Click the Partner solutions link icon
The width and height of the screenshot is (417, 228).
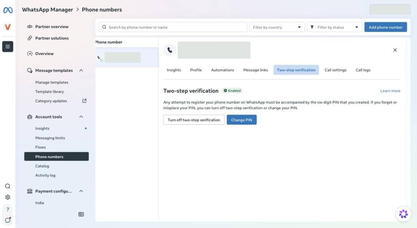pos(30,38)
